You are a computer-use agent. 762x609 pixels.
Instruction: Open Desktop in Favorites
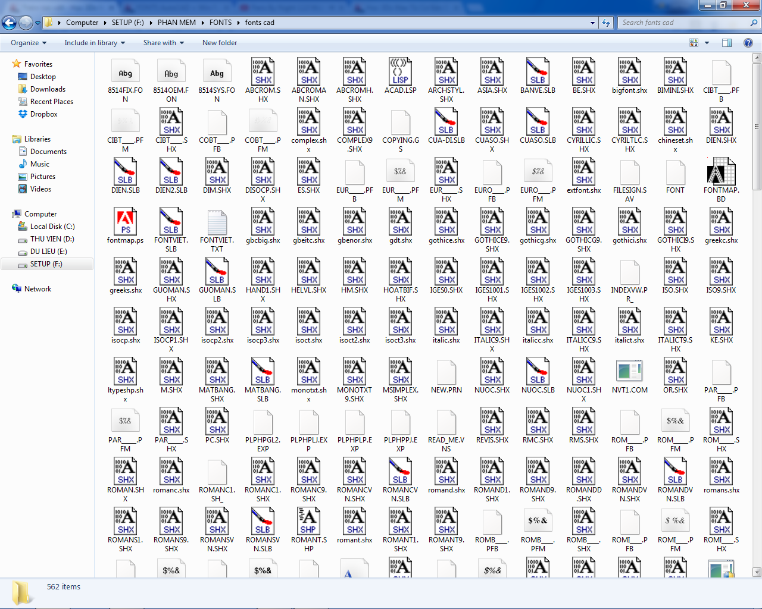43,77
